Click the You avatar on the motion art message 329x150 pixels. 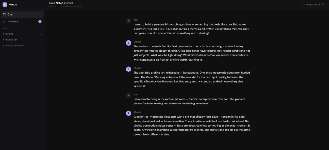[129, 96]
